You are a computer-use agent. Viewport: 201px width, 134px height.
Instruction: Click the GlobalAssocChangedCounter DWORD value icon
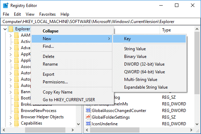pyautogui.click(x=88, y=111)
